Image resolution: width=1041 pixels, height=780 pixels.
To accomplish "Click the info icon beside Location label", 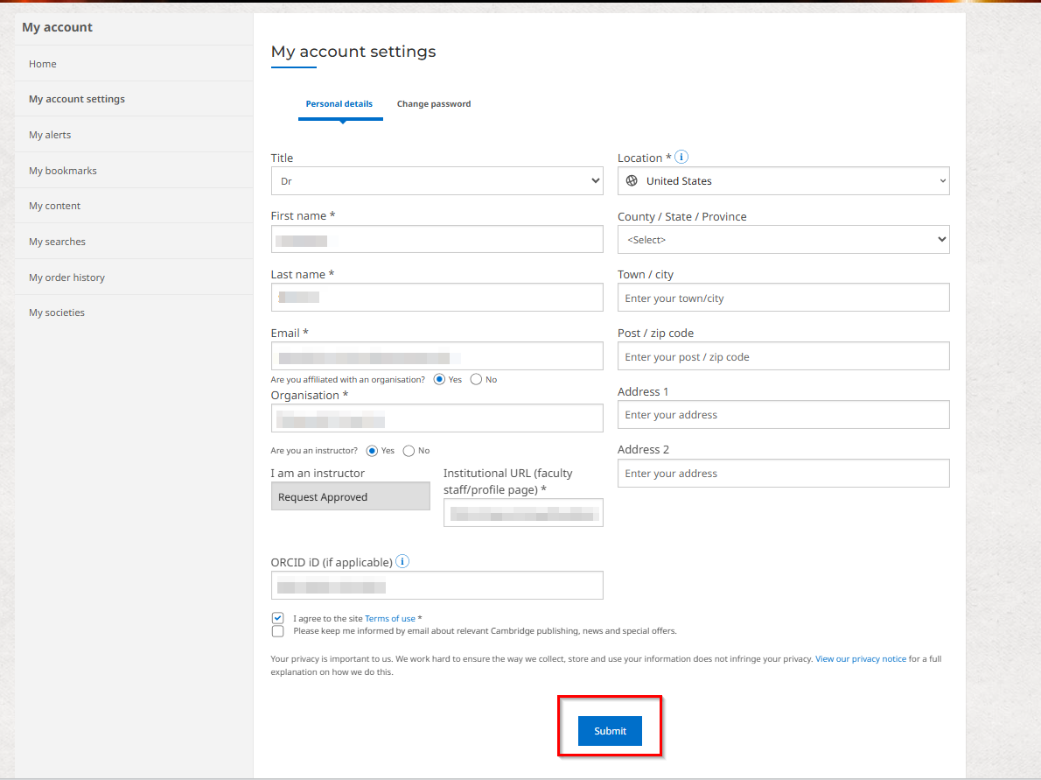I will [681, 158].
